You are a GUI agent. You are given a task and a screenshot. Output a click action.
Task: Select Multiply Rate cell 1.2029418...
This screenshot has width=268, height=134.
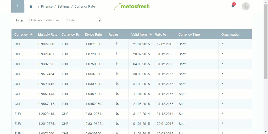tap(47, 114)
